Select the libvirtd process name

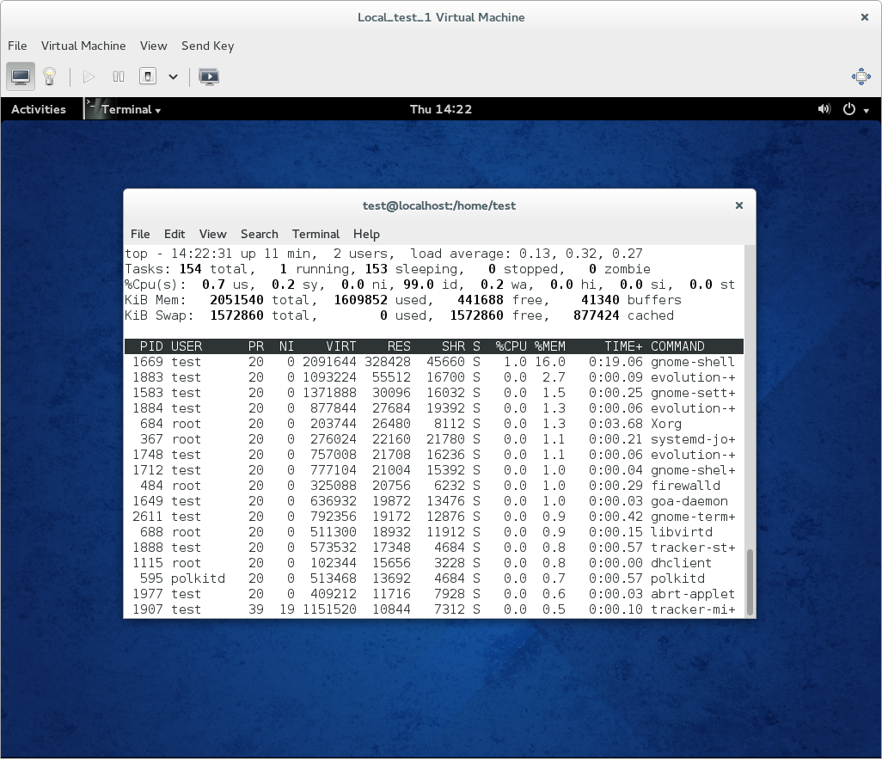681,532
